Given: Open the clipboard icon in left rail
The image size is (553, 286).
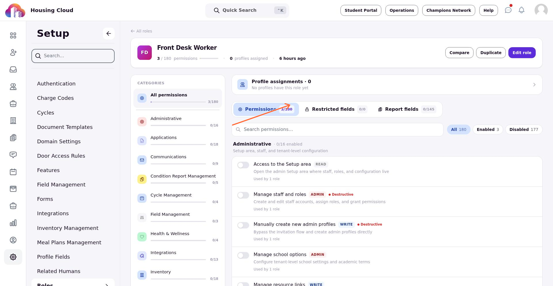Looking at the screenshot, I should pyautogui.click(x=13, y=138).
